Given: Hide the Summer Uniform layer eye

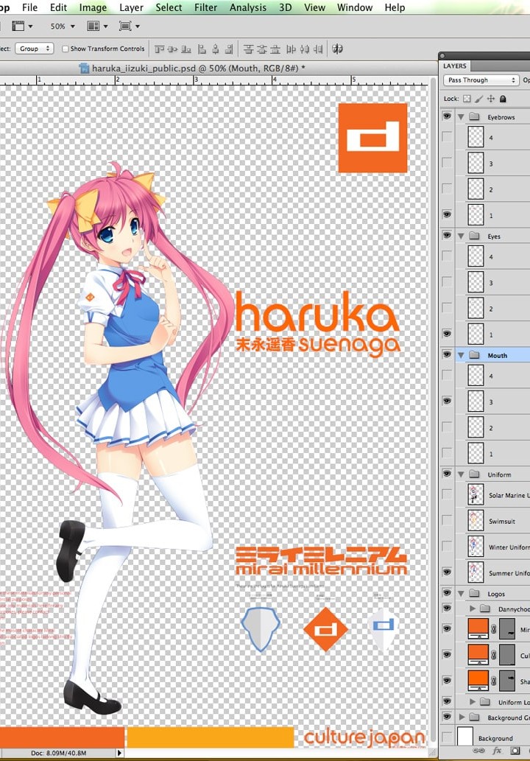Looking at the screenshot, I should point(447,572).
